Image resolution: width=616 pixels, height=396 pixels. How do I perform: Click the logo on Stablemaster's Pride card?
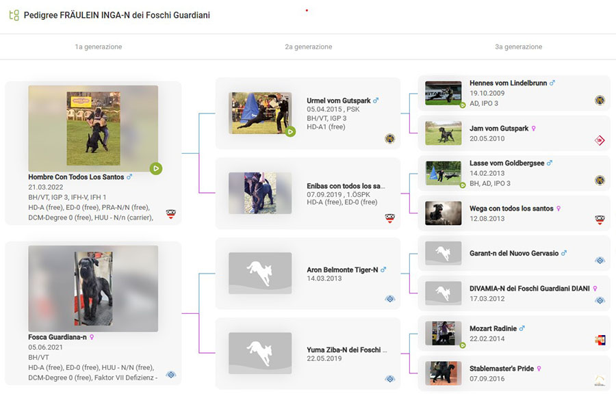[600, 380]
